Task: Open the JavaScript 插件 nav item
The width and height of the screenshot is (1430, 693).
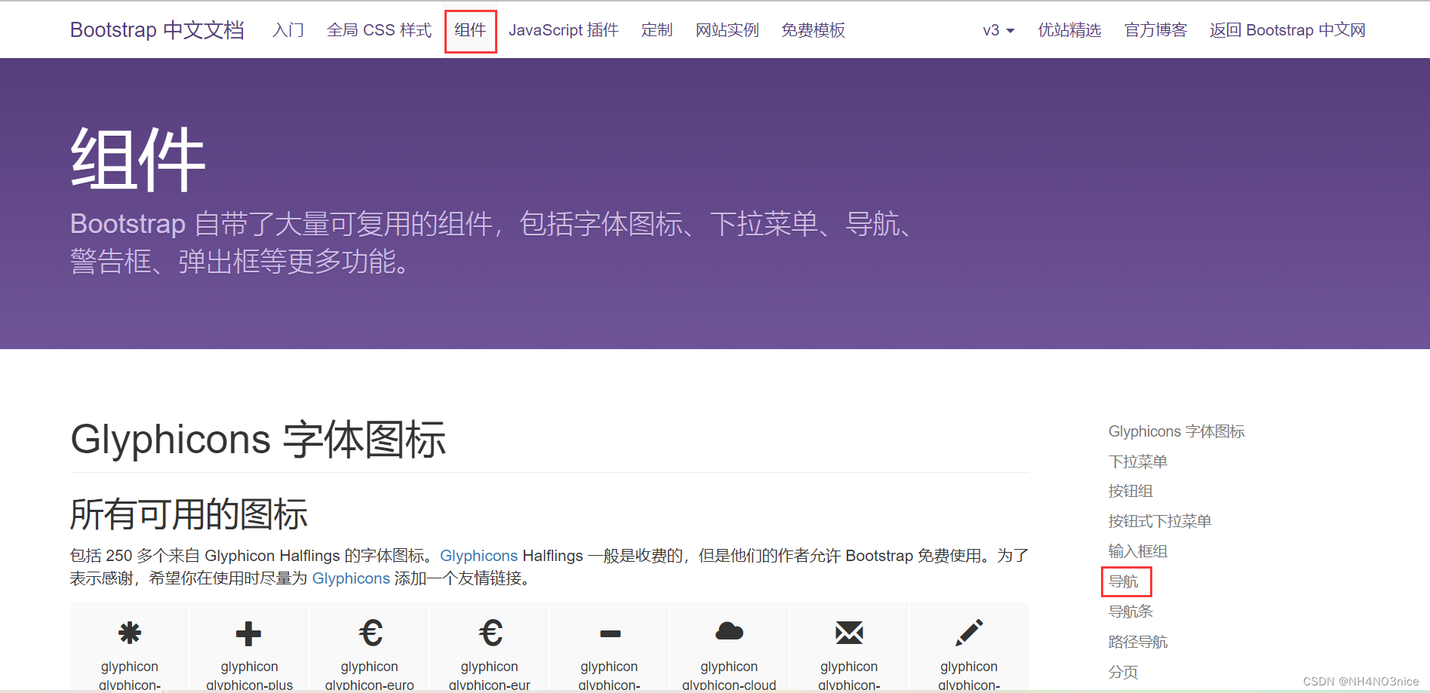Action: click(564, 30)
